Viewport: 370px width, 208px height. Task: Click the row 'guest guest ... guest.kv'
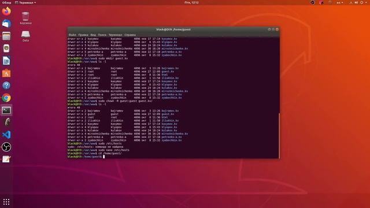(121, 114)
